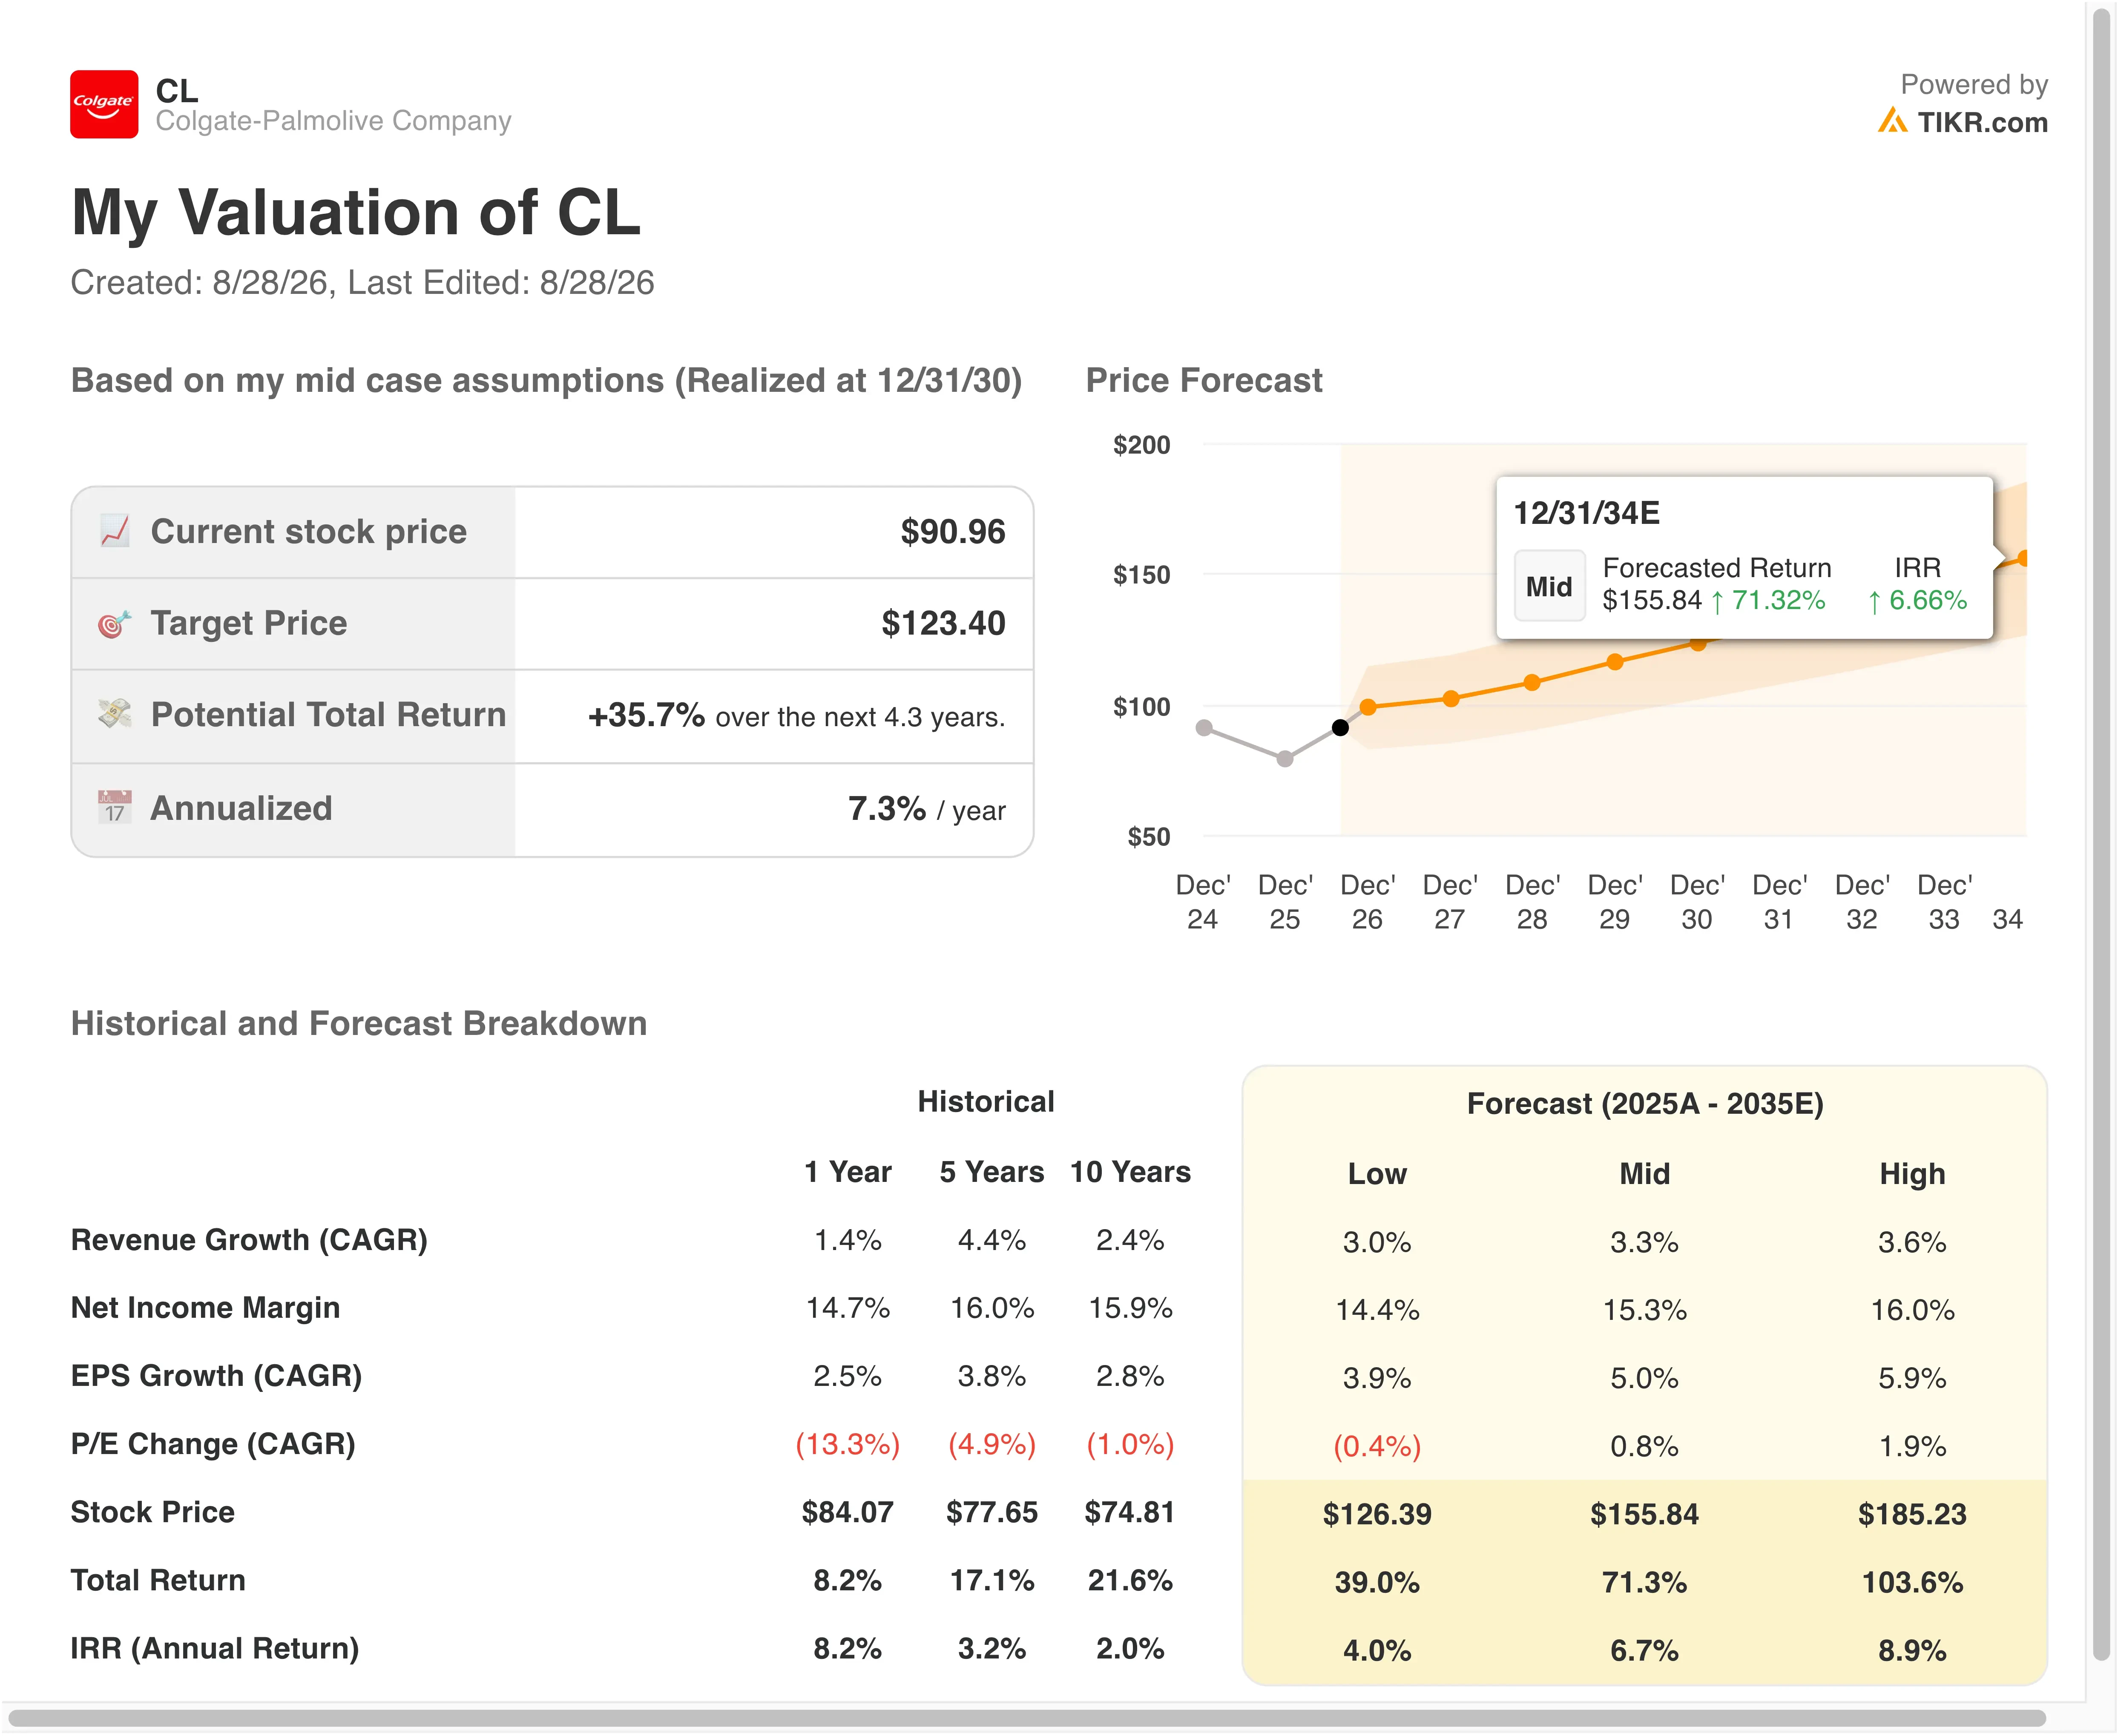Click the Mid forecast column header
This screenshot has width=2118, height=1736.
pyautogui.click(x=1645, y=1173)
